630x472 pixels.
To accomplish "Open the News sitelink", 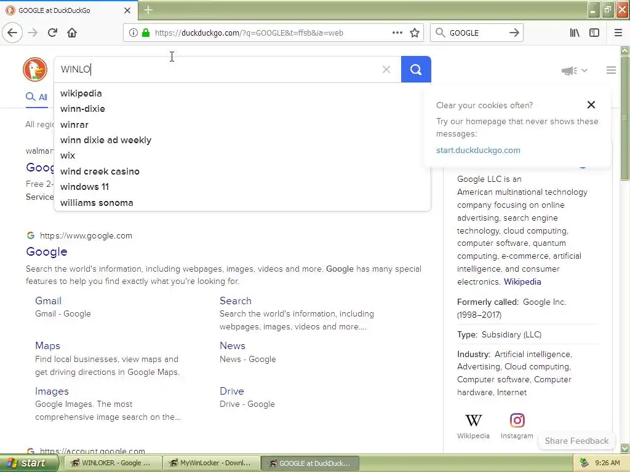I will coord(232,345).
